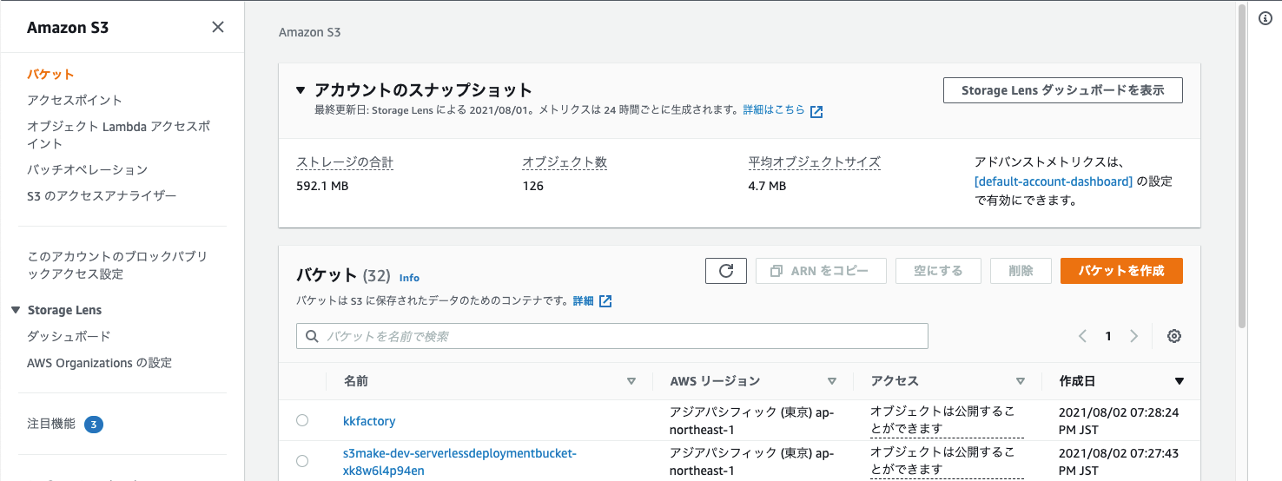Click kkfactory creation date 07:28:24 PM
Viewport: 1282px width, 481px height.
[x=1119, y=420]
